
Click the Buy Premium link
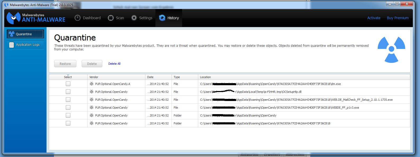tap(398, 18)
